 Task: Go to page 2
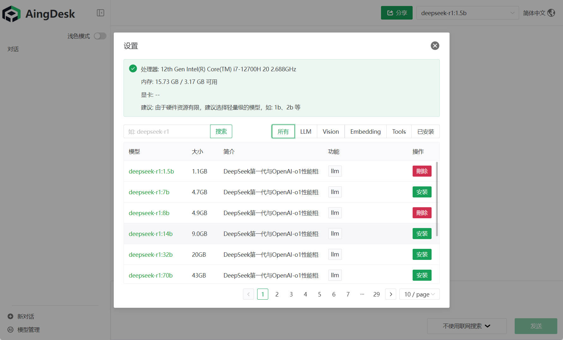click(x=277, y=294)
